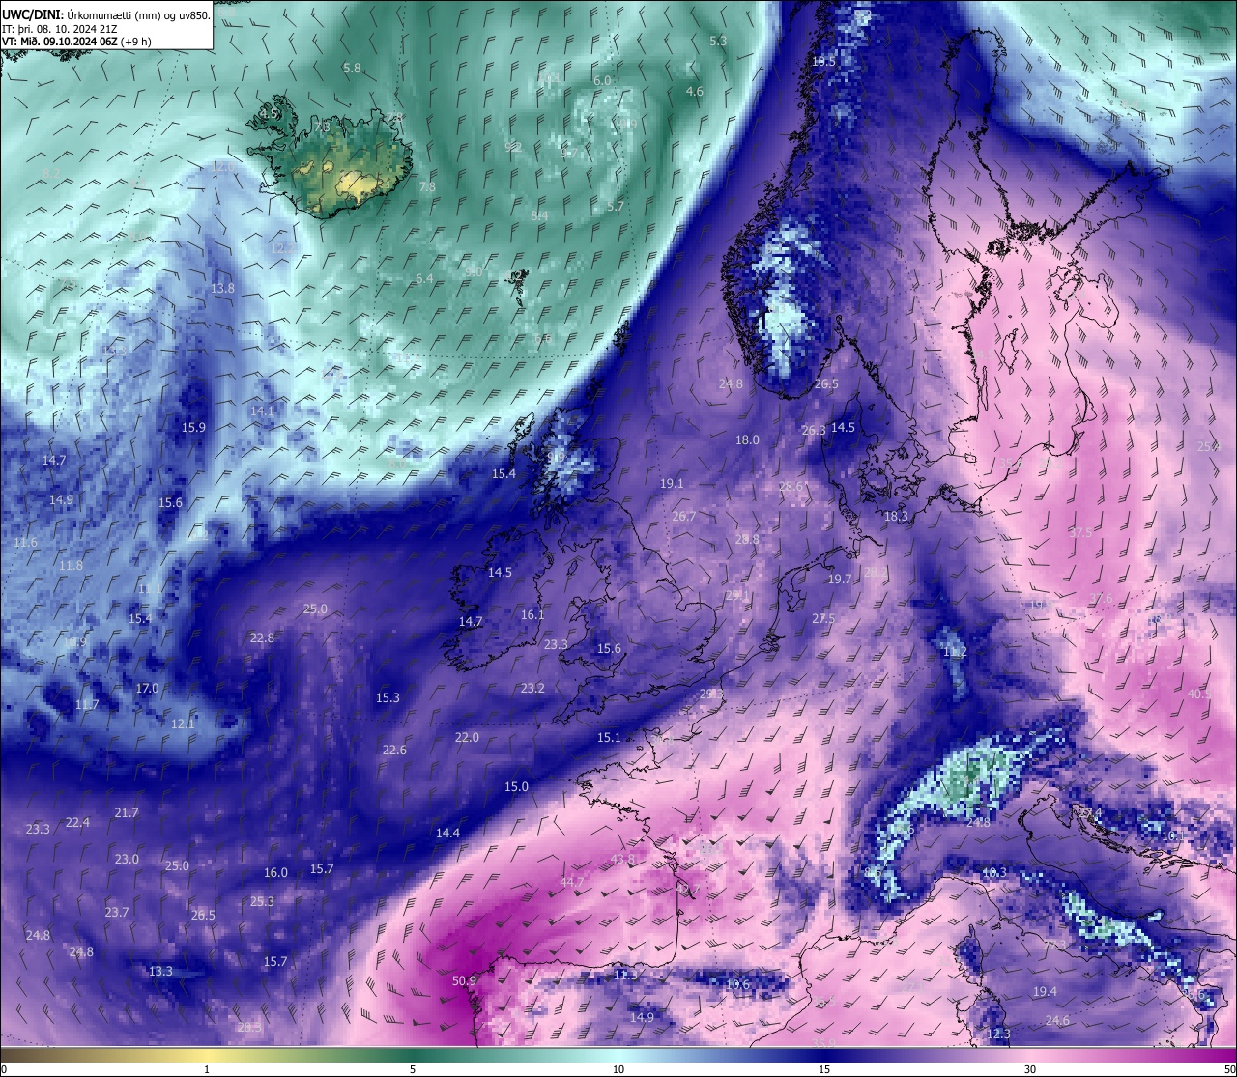Select the 4.5 value at northwest Iceland

tap(269, 113)
